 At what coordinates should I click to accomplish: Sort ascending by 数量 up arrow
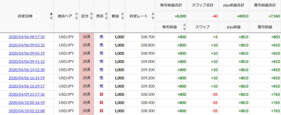pos(123,14)
